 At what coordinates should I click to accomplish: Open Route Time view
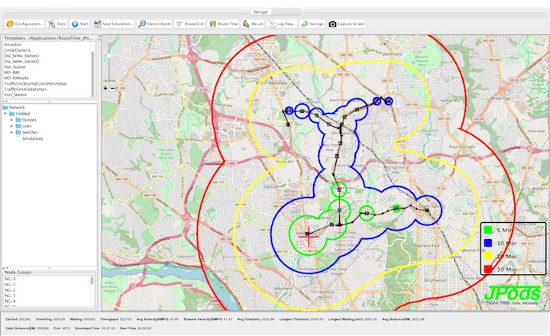224,24
